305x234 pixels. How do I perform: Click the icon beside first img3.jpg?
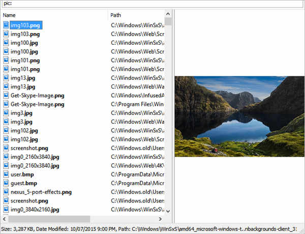(6, 113)
